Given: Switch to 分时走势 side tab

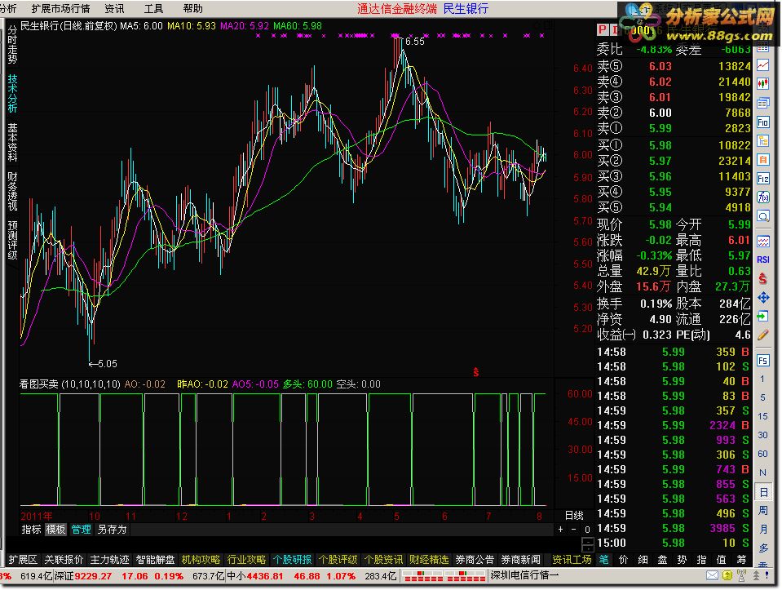Looking at the screenshot, I should pyautogui.click(x=12, y=44).
